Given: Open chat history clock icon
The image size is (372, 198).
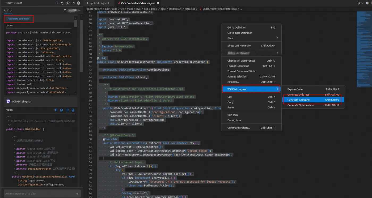Looking at the screenshot, I should pos(62,3).
